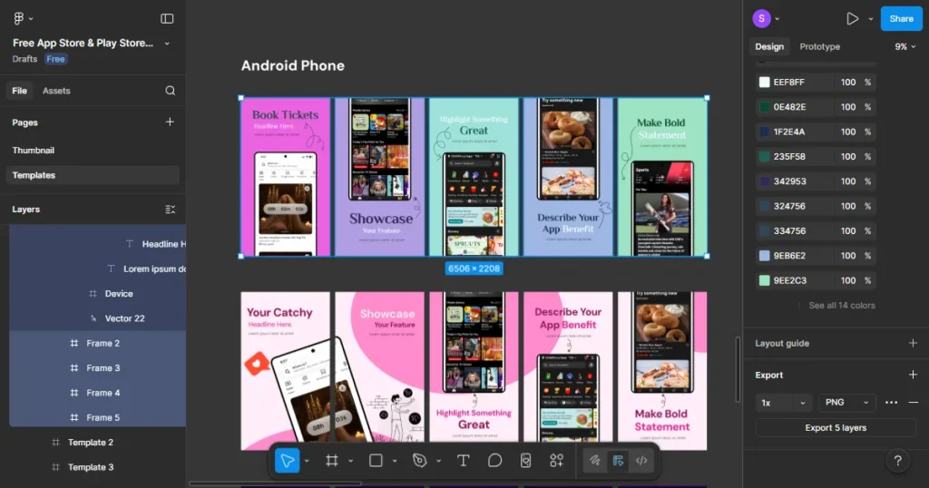Screen dimensions: 929x488
Task: Add an export setting with plus icon
Action: [913, 375]
